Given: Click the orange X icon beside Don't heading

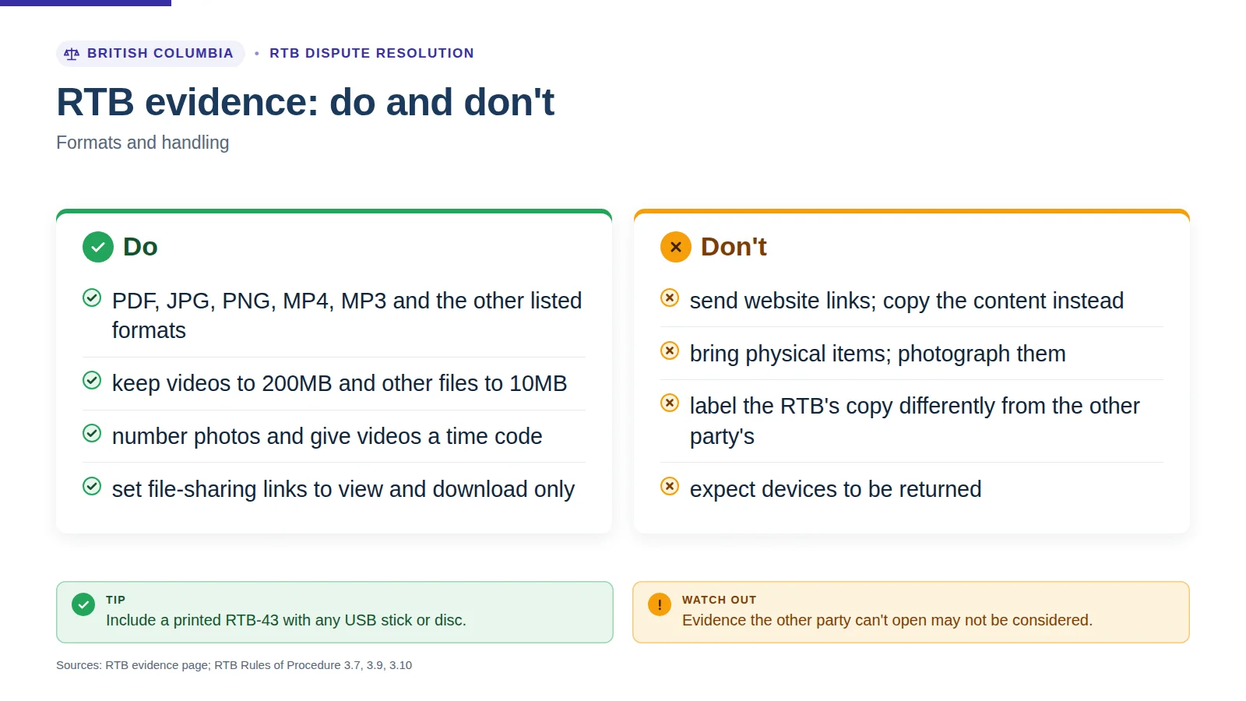Looking at the screenshot, I should pyautogui.click(x=676, y=247).
